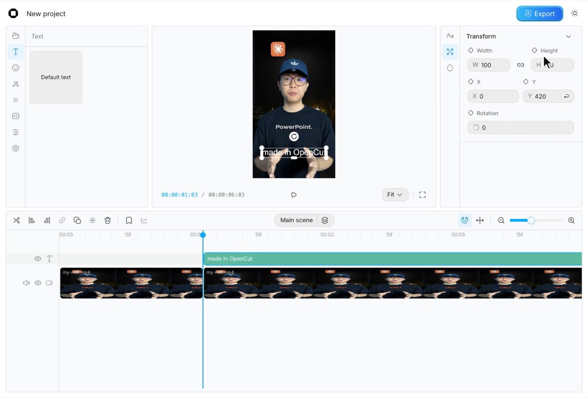Click the Main scene button
The width and height of the screenshot is (588, 398).
pyautogui.click(x=296, y=220)
